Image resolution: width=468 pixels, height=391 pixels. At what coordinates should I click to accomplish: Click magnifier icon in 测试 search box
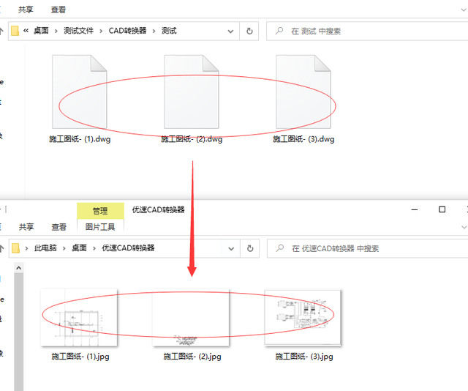pyautogui.click(x=279, y=31)
